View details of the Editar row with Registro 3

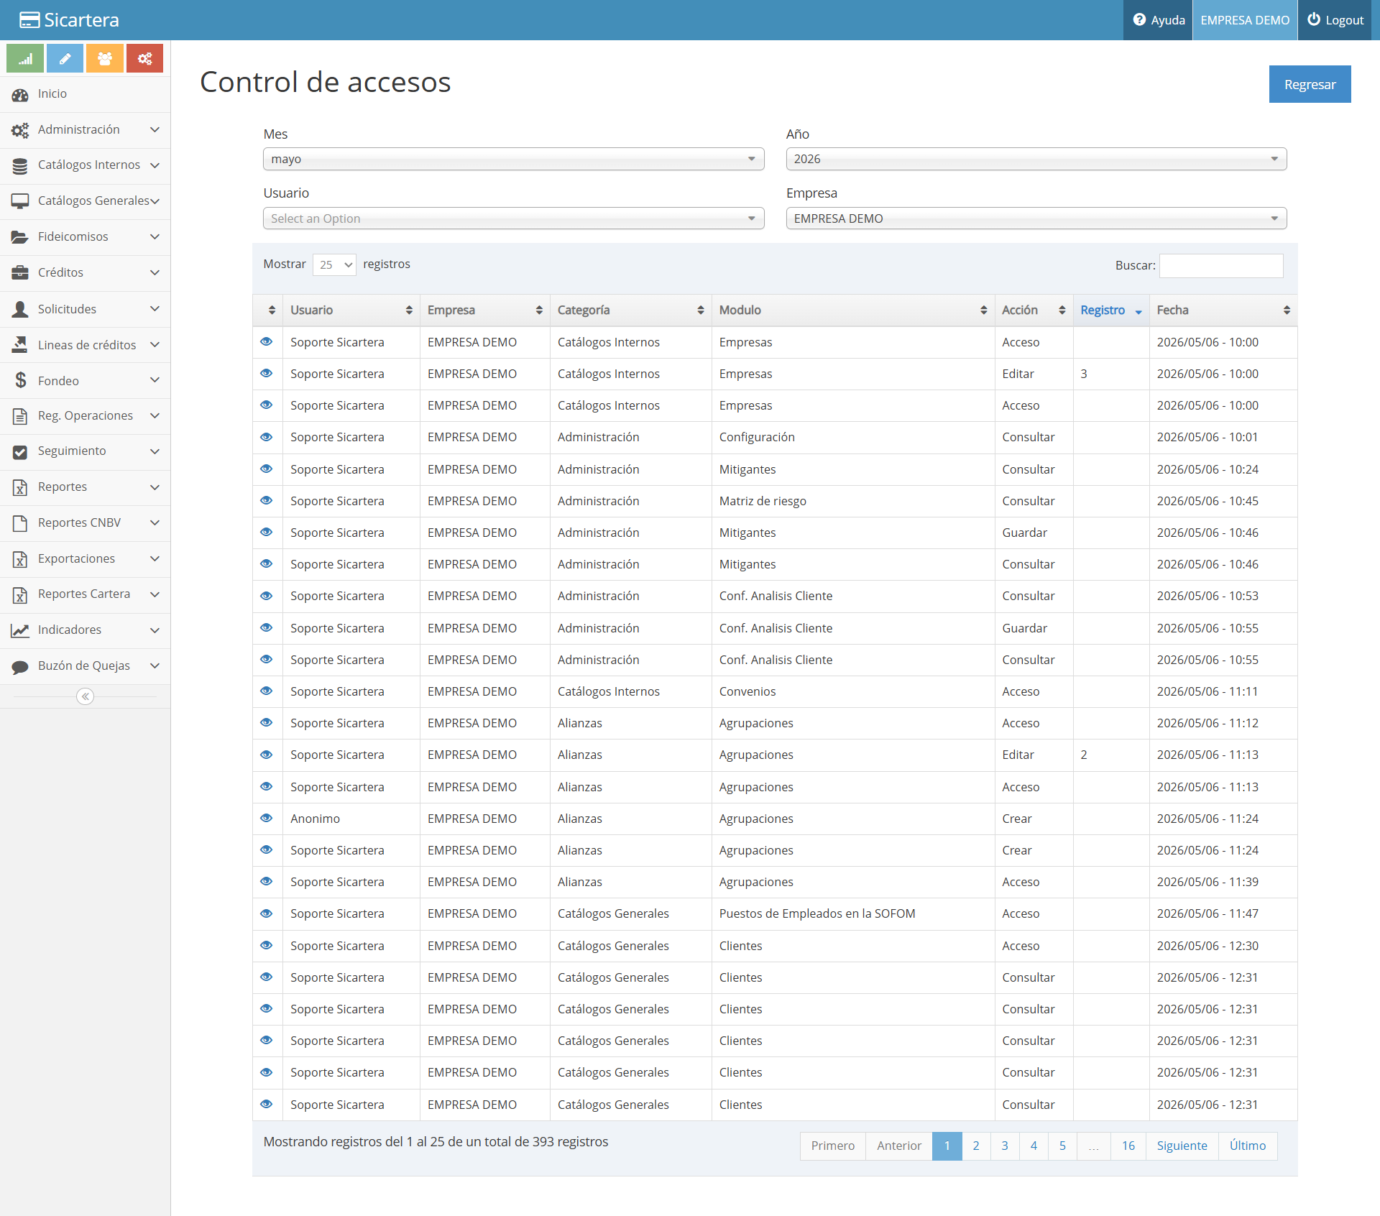pos(267,373)
